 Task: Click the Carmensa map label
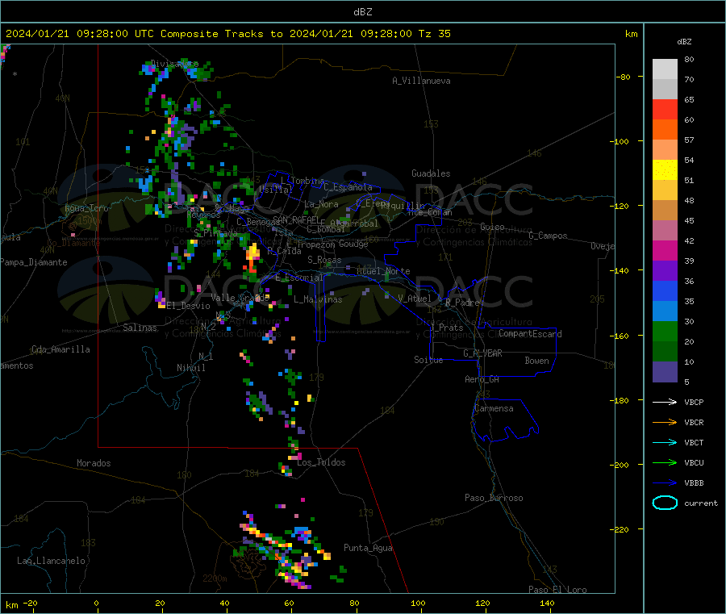point(494,408)
